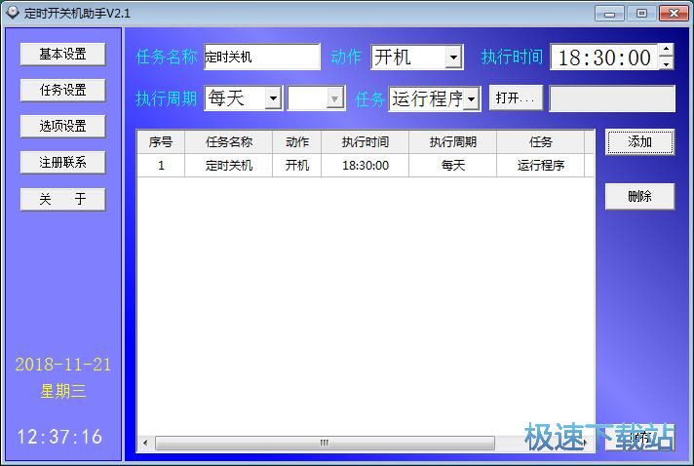Viewport: 694px width, 466px height.
Task: Open the 关于 about page
Action: coord(62,199)
